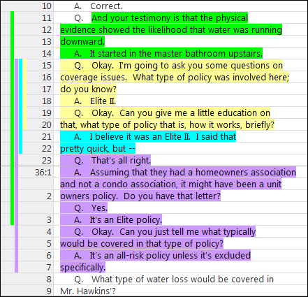The height and width of the screenshot is (297, 308).
Task: Select line number 6 in gutter
Action: (x=49, y=256)
